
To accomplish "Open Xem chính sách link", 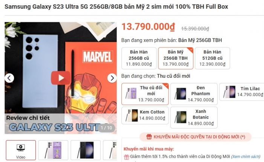I will pyautogui.click(x=246, y=157).
